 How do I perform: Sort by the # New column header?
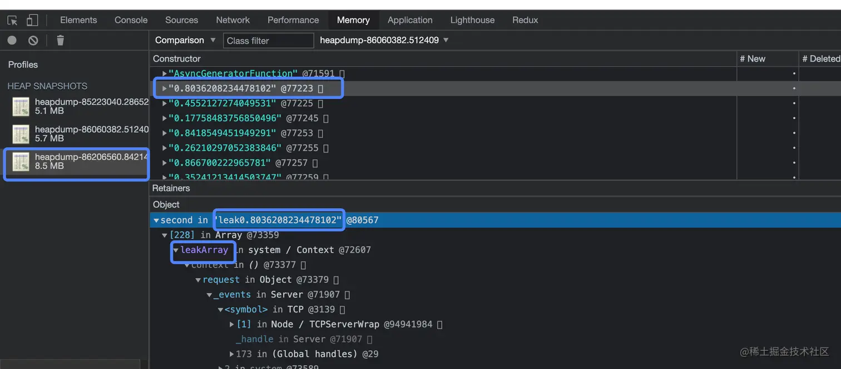pos(766,59)
